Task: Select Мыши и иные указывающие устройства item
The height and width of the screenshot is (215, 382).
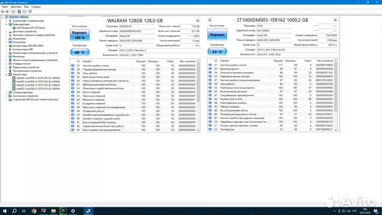Action: click(35, 60)
